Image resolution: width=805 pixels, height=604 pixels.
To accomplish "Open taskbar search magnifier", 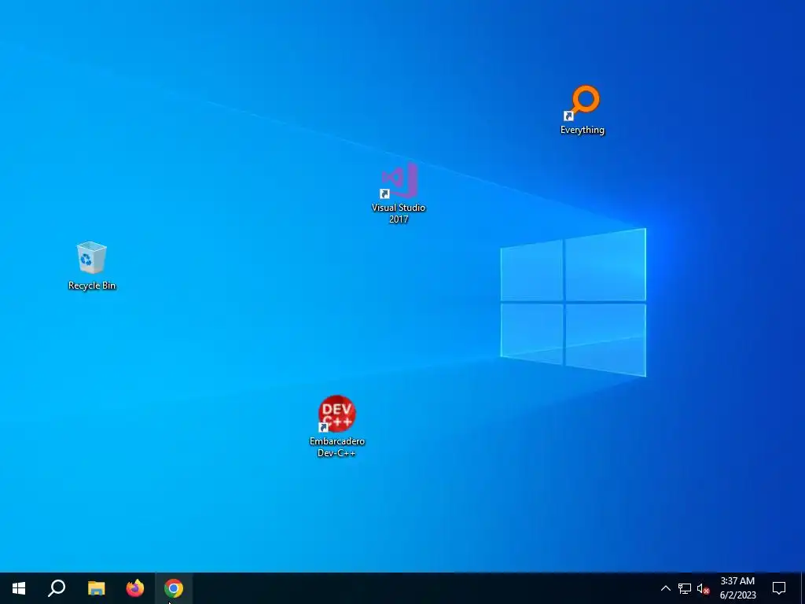I will [x=57, y=588].
